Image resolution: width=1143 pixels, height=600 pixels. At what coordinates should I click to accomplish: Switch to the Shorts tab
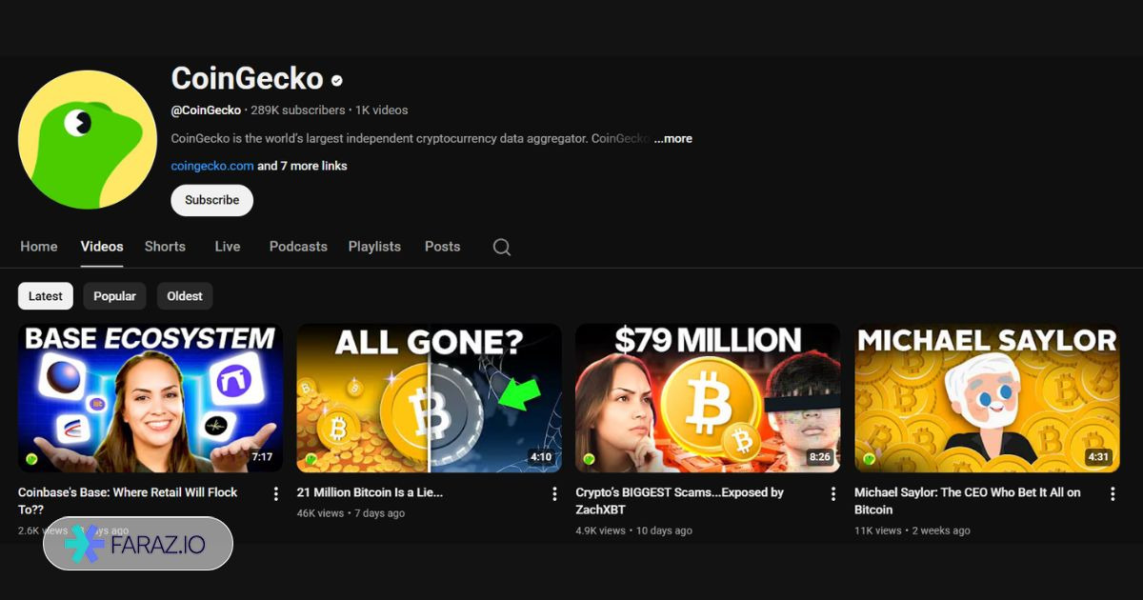[165, 247]
